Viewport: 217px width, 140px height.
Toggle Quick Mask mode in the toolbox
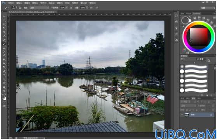pyautogui.click(x=4, y=103)
